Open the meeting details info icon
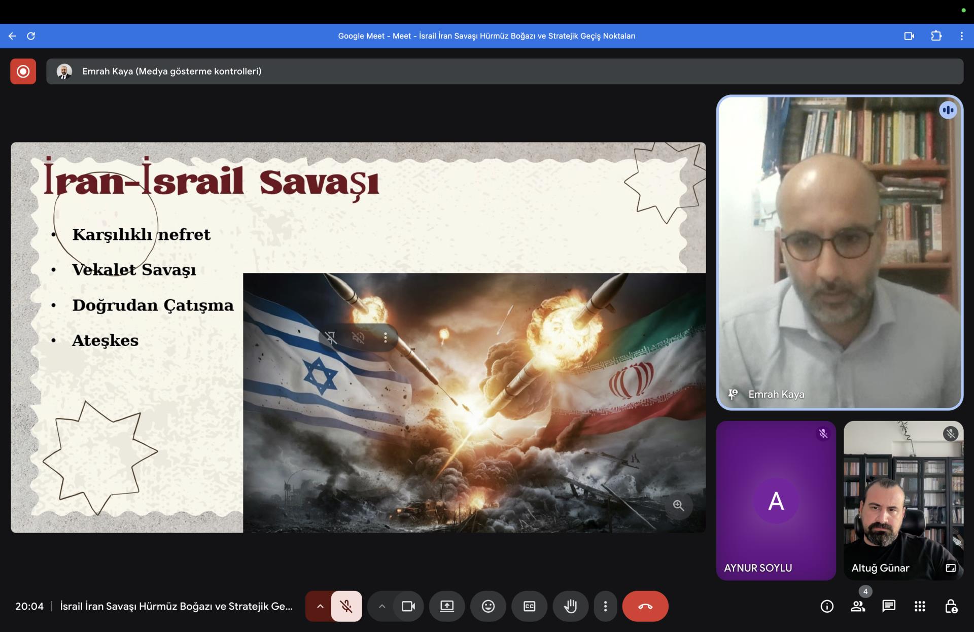 pos(827,606)
